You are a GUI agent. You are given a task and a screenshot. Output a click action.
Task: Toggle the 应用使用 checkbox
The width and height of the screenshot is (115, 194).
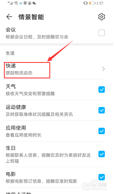(x=102, y=131)
